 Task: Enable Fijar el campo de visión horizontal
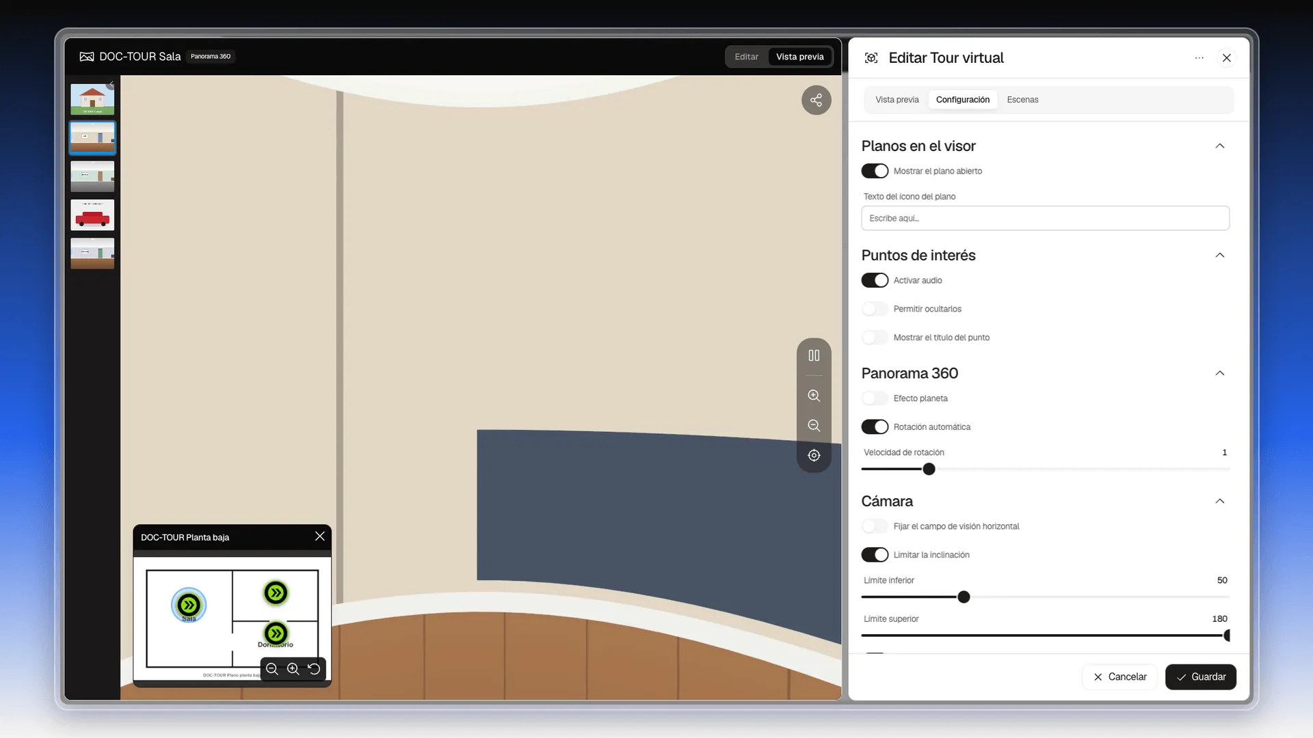click(x=875, y=526)
